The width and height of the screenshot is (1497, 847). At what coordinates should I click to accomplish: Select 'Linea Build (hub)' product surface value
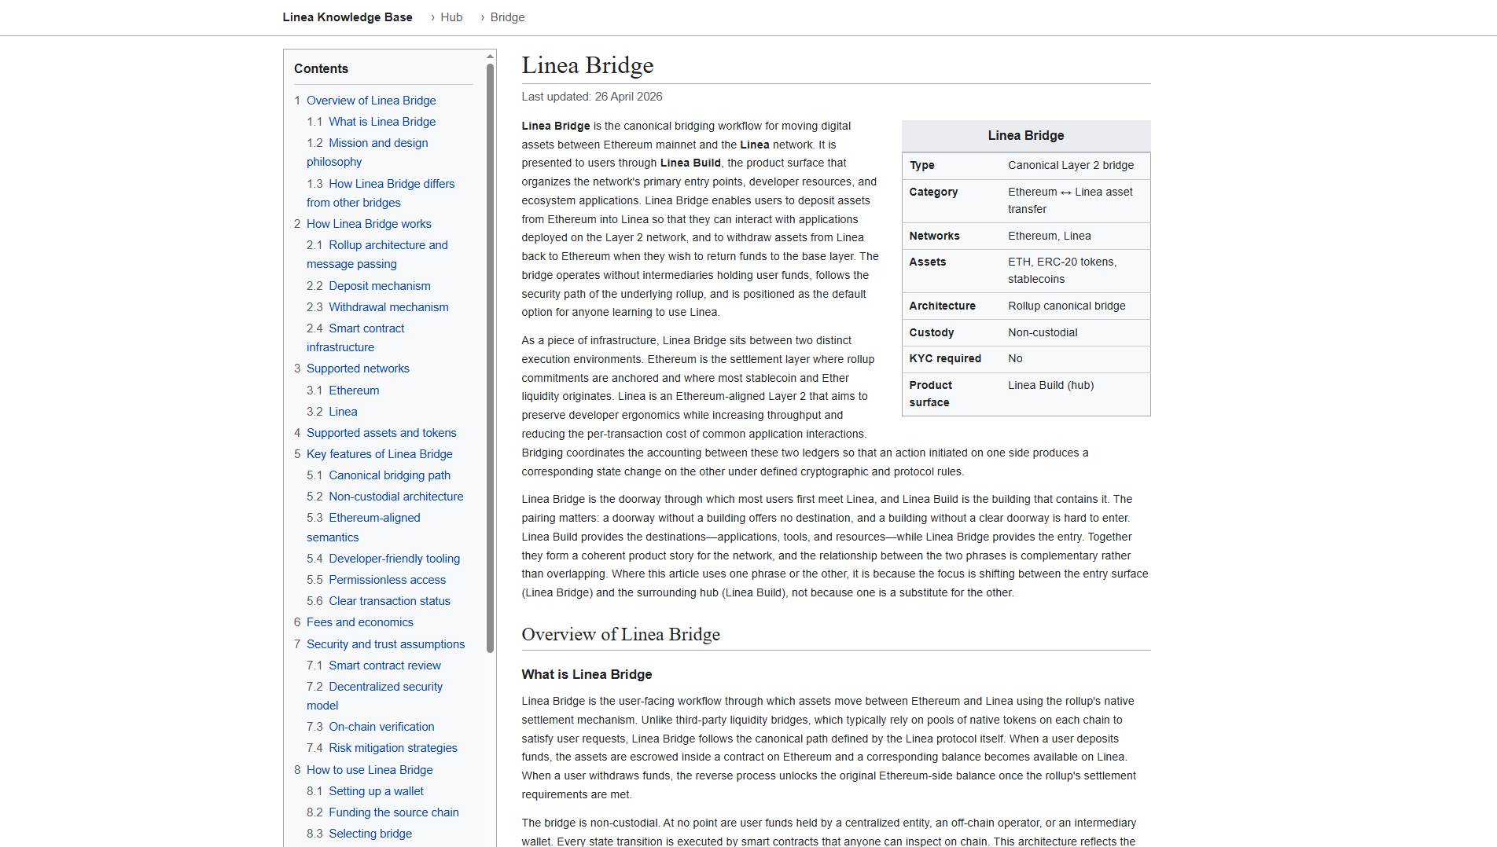click(x=1051, y=385)
